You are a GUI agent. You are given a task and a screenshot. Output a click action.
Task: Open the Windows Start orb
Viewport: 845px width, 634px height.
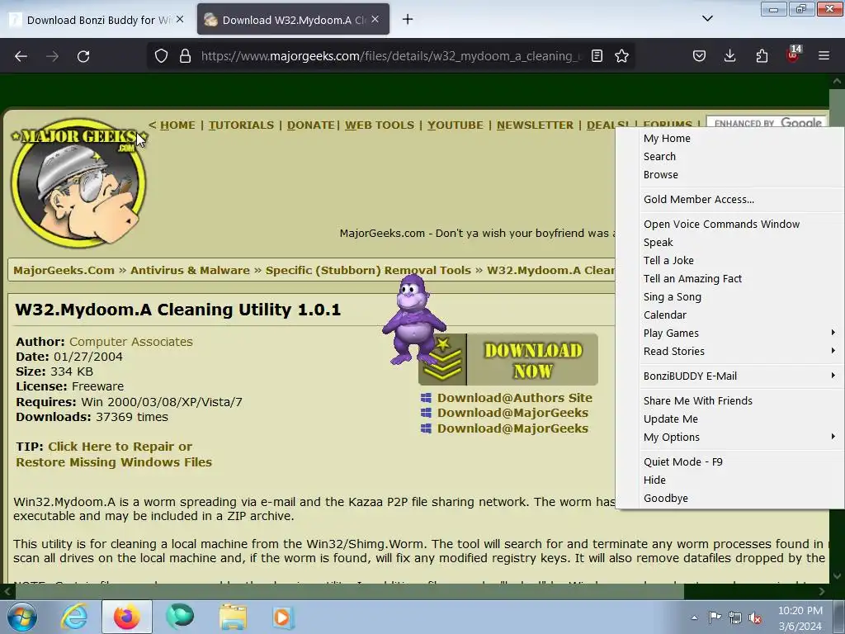tap(22, 617)
